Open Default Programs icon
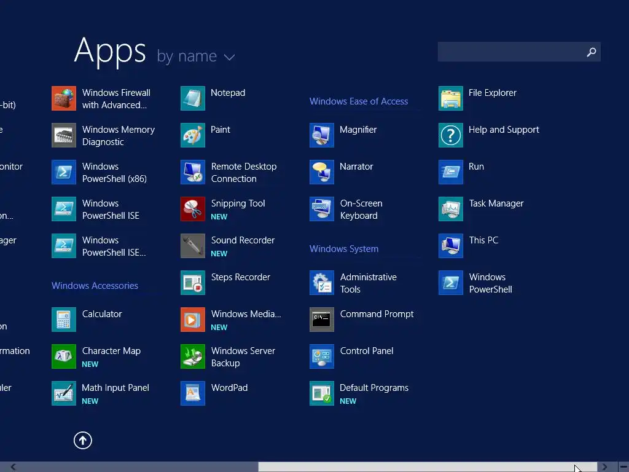 322,394
